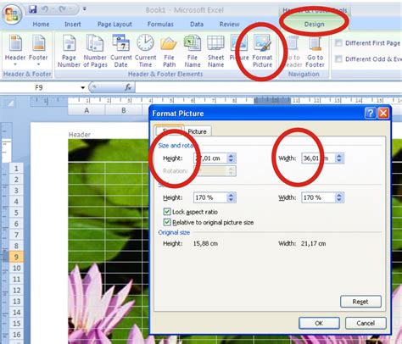Click the scale Width 170 % field
Viewport: 402px width, 344px height.
pyautogui.click(x=318, y=197)
